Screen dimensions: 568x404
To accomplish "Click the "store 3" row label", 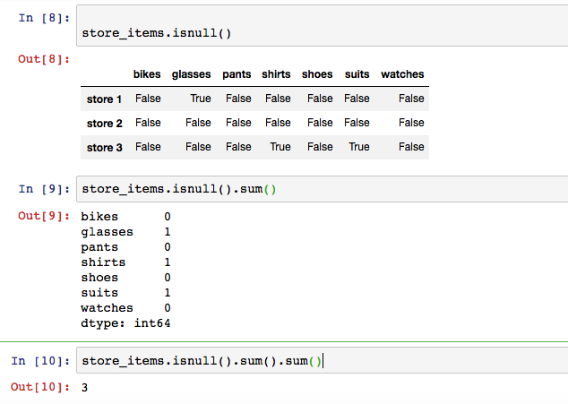I will [x=104, y=148].
